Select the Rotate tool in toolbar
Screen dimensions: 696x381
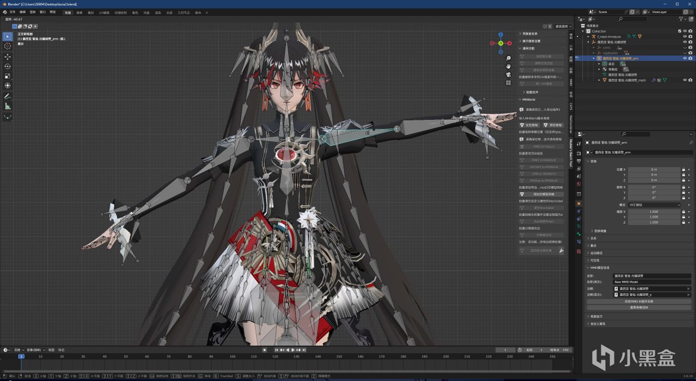pyautogui.click(x=8, y=66)
